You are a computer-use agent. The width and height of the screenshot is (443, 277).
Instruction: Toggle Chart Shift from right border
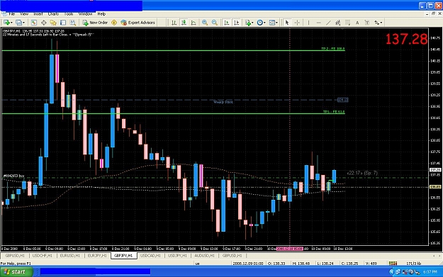tap(237, 22)
